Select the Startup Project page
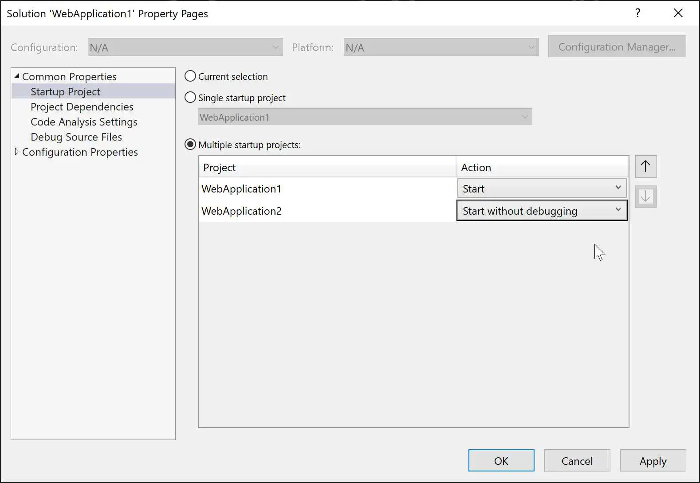 65,92
